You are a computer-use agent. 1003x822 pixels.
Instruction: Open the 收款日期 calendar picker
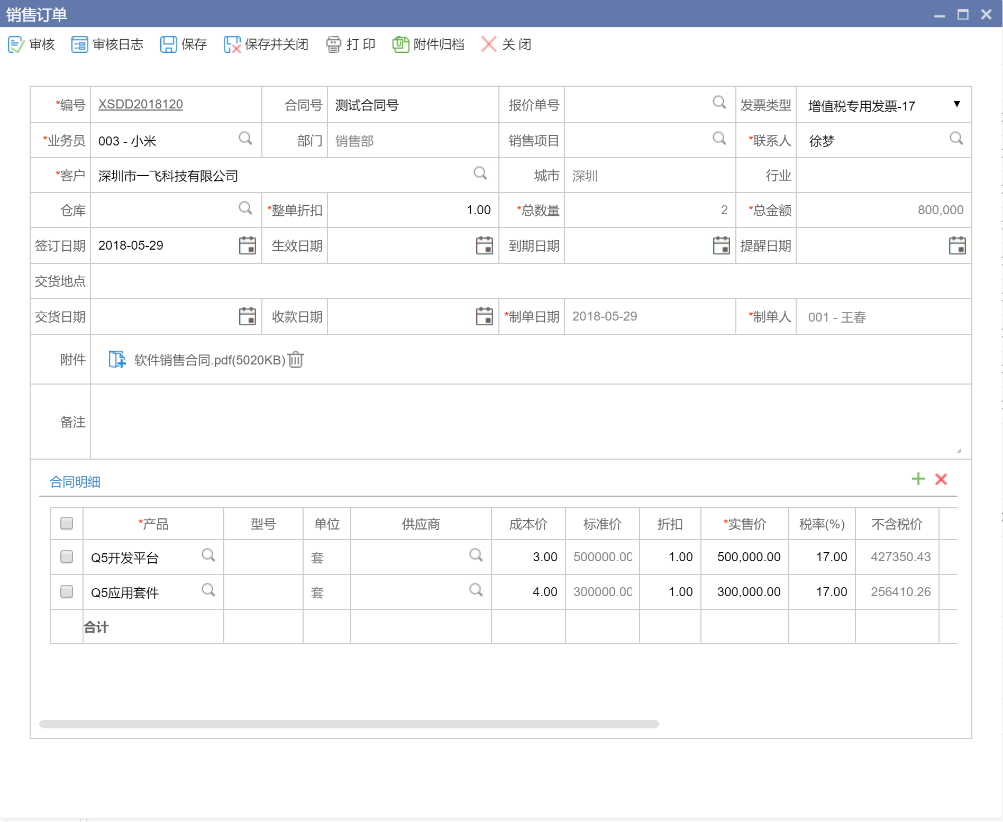pyautogui.click(x=484, y=316)
